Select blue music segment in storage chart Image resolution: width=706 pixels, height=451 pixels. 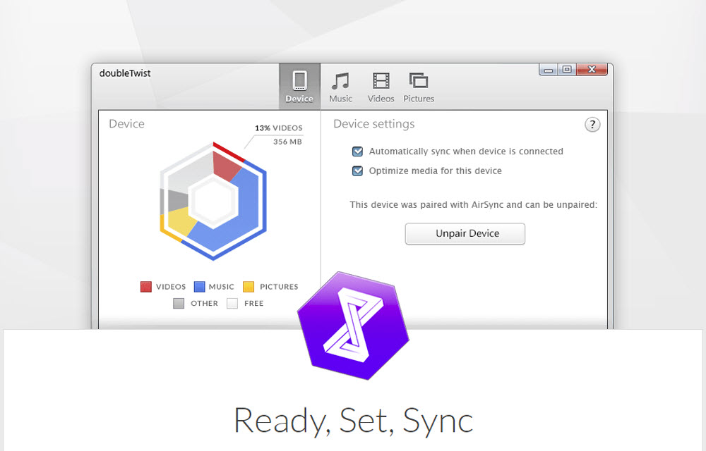pyautogui.click(x=246, y=206)
